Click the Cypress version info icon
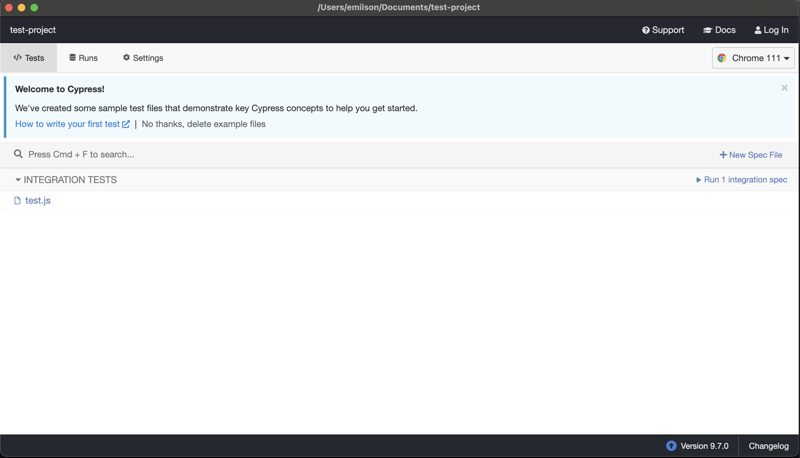Image resolution: width=800 pixels, height=458 pixels. coord(672,445)
